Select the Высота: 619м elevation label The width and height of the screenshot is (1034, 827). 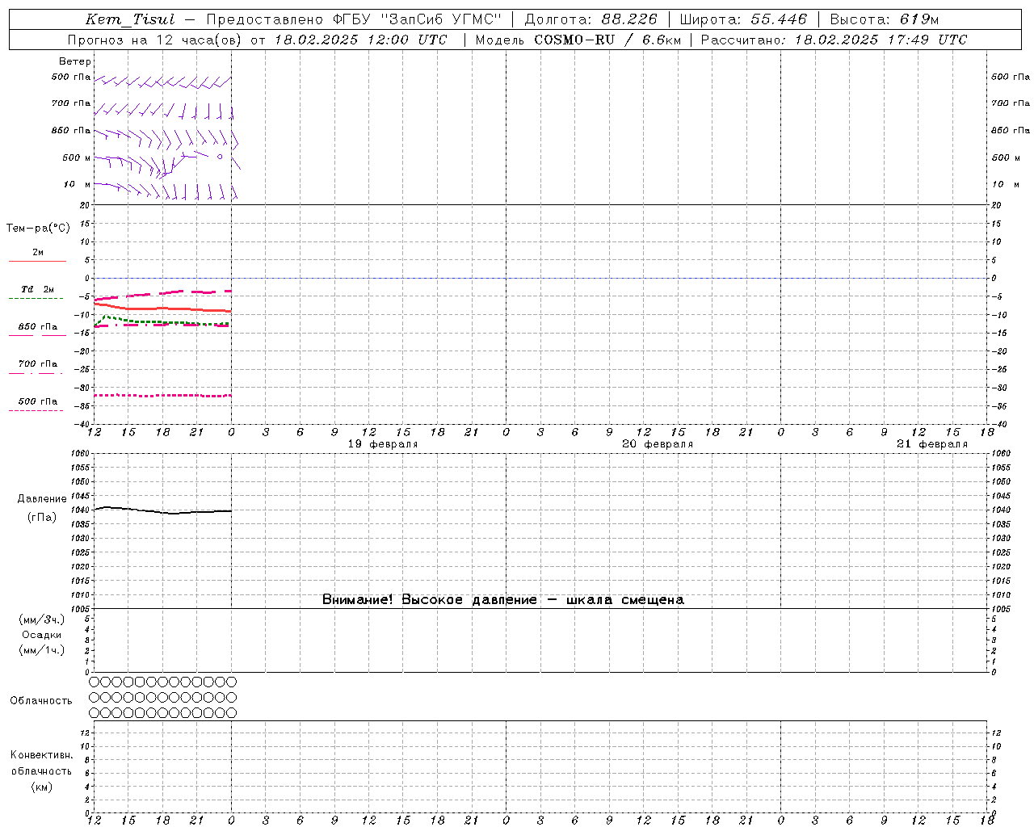(885, 19)
